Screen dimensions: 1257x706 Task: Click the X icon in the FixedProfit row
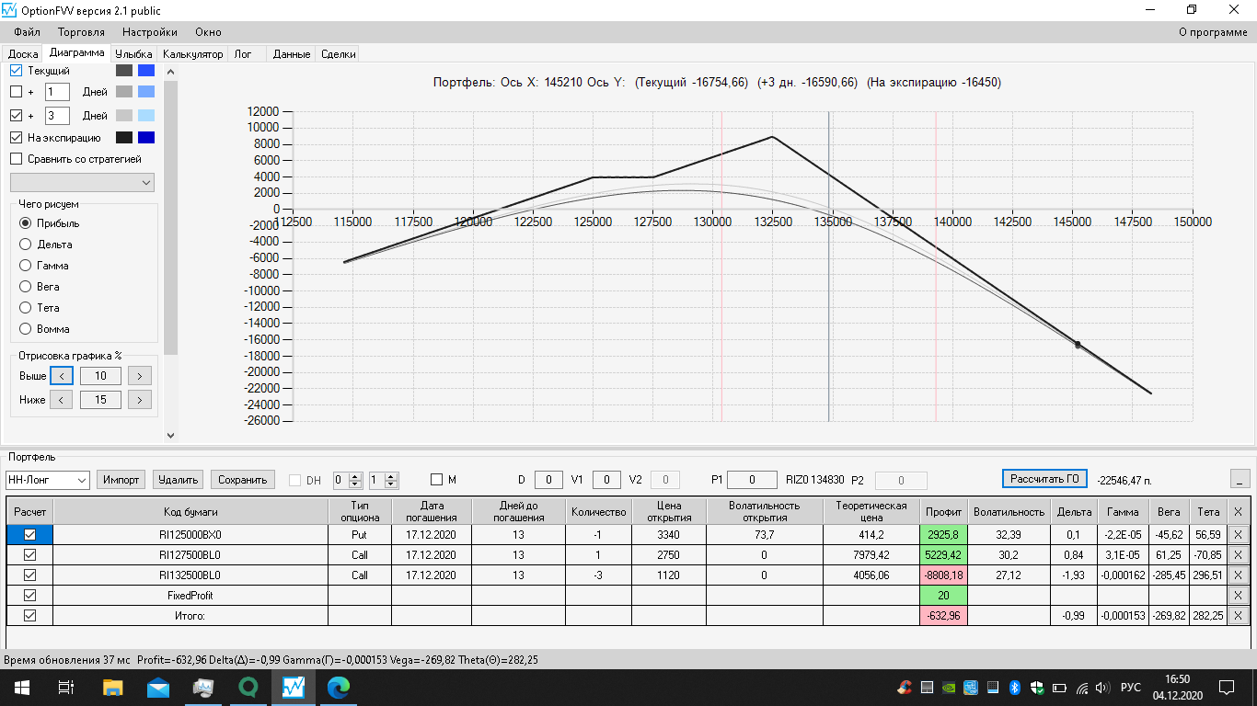tap(1238, 596)
